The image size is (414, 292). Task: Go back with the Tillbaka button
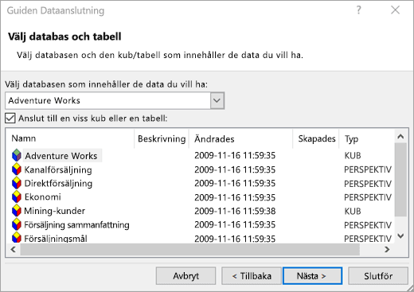252,276
